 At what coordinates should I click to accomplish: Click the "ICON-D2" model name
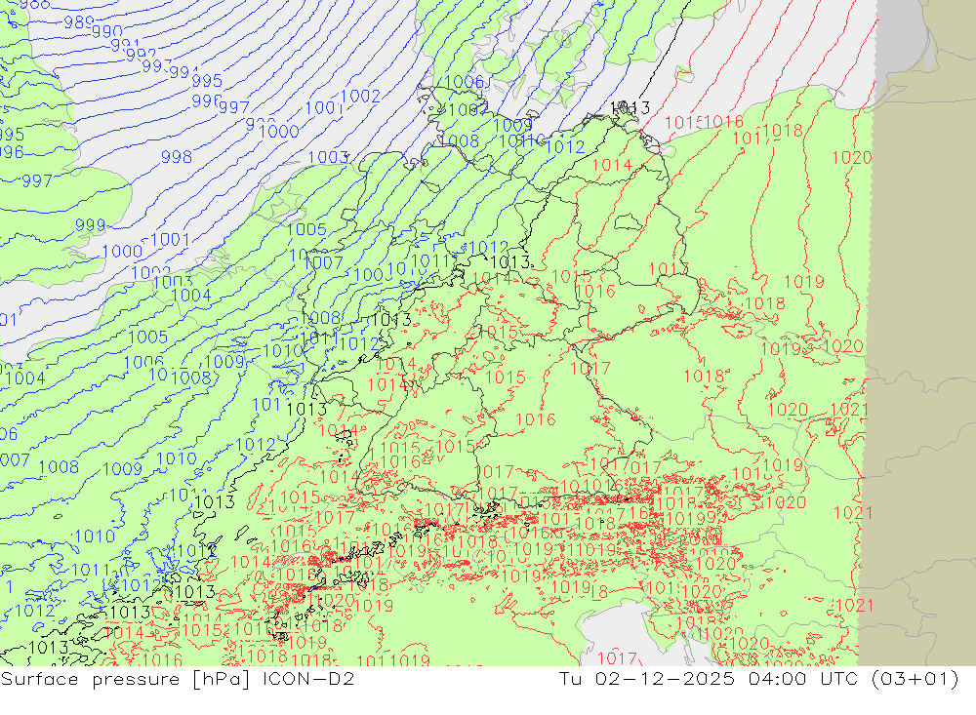[308, 679]
